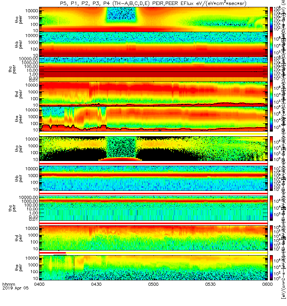The height and width of the screenshot is (306, 287).
Task: Click the '2019 Apr 05' date label
Action: coord(15,288)
